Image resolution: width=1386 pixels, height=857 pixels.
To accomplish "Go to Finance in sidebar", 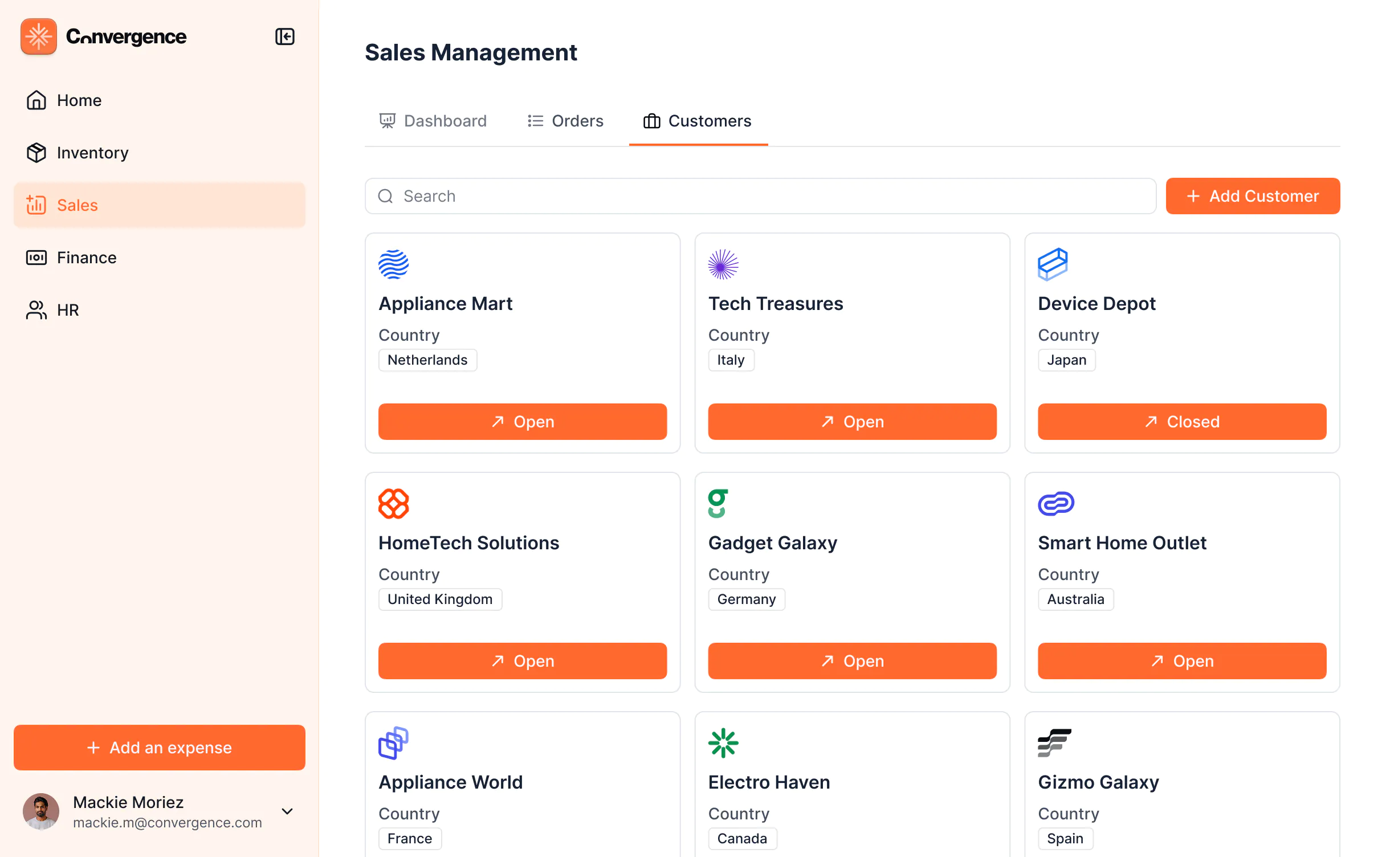I will (x=87, y=258).
